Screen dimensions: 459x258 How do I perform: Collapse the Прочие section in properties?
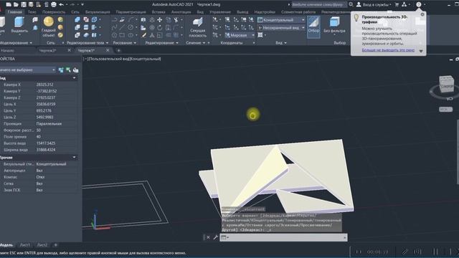[x=74, y=158]
